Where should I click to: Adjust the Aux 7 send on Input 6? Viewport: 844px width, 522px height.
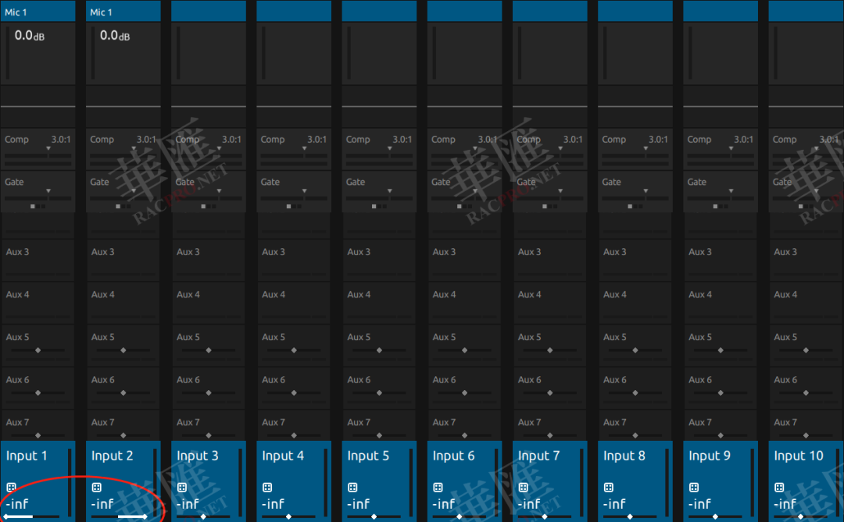(464, 435)
